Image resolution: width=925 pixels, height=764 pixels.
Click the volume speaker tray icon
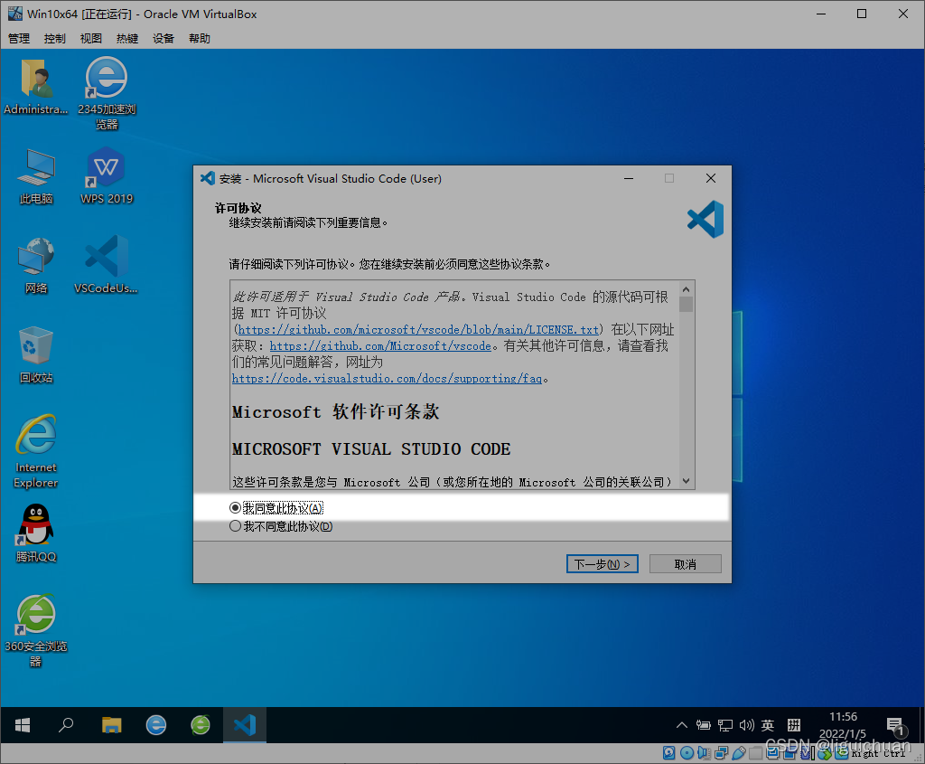746,725
